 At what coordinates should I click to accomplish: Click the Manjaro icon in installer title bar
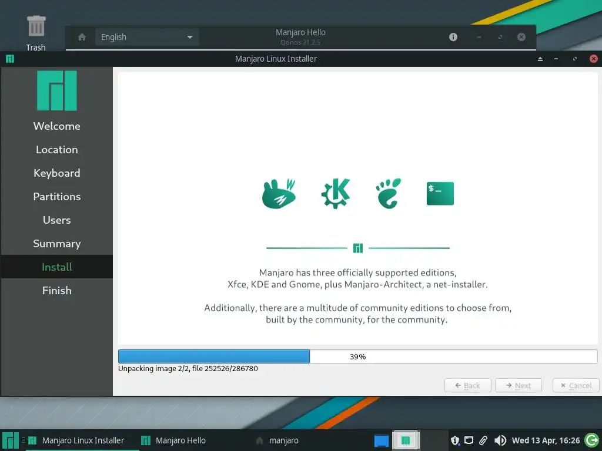[x=10, y=59]
